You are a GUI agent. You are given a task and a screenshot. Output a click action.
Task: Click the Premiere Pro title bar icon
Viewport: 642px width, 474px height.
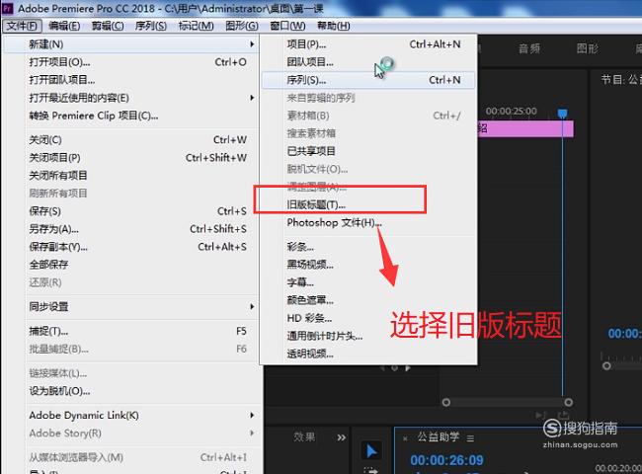point(7,8)
